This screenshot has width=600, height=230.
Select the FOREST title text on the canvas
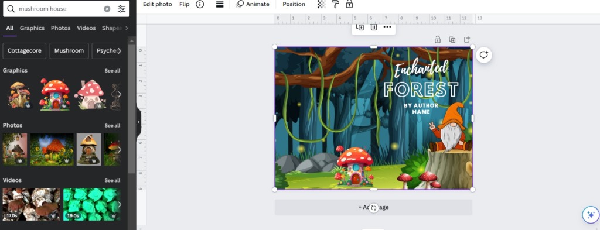coord(421,90)
